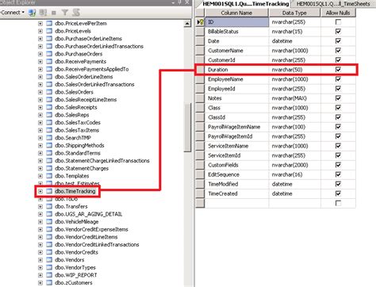
Task: Click table icon for dbo.SalesTaxCodes
Action: click(49, 122)
